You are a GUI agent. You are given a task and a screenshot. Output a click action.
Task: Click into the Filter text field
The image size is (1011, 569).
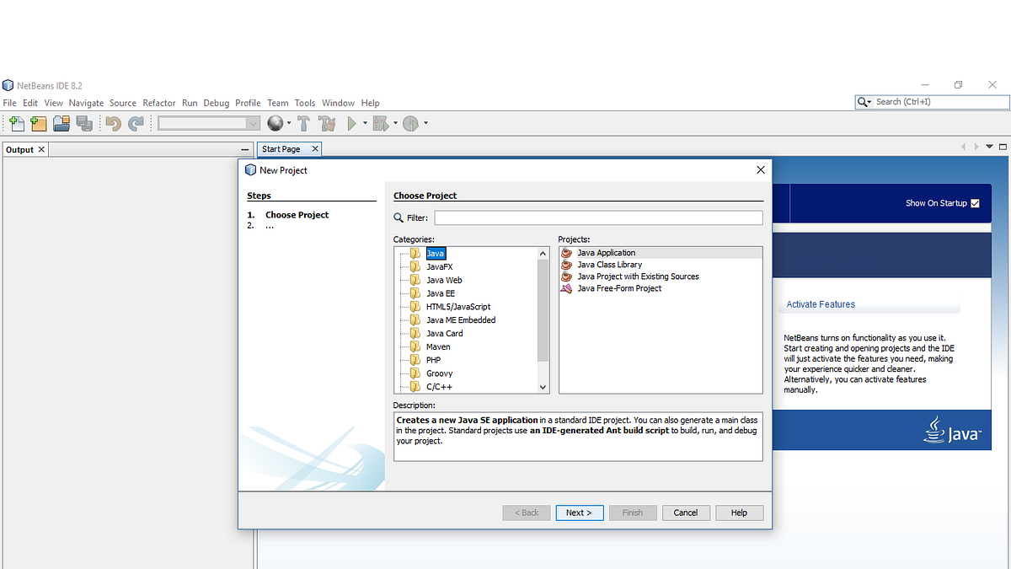click(598, 217)
